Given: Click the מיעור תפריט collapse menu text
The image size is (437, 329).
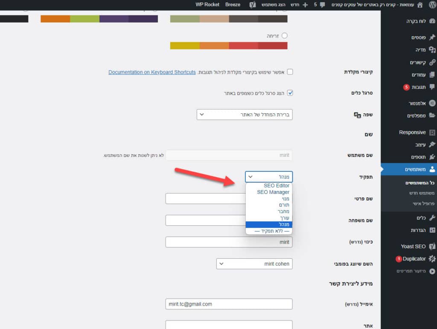Looking at the screenshot, I should coord(411,271).
